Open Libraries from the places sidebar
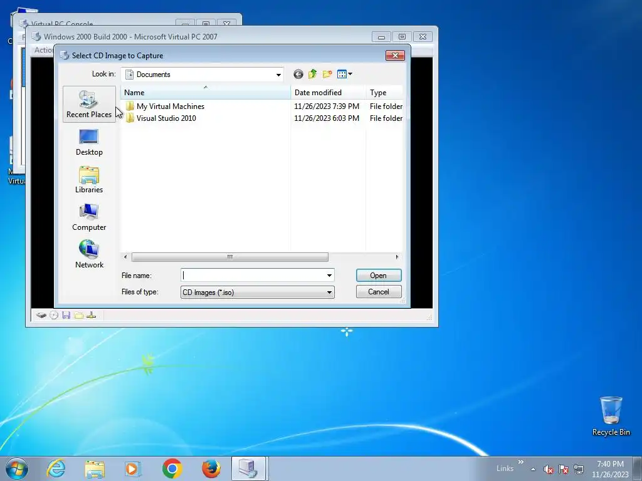Viewport: 642px width, 481px height. [89, 180]
